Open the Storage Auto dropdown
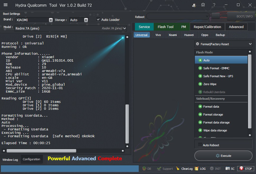This screenshot has height=174, width=256. pos(86,20)
